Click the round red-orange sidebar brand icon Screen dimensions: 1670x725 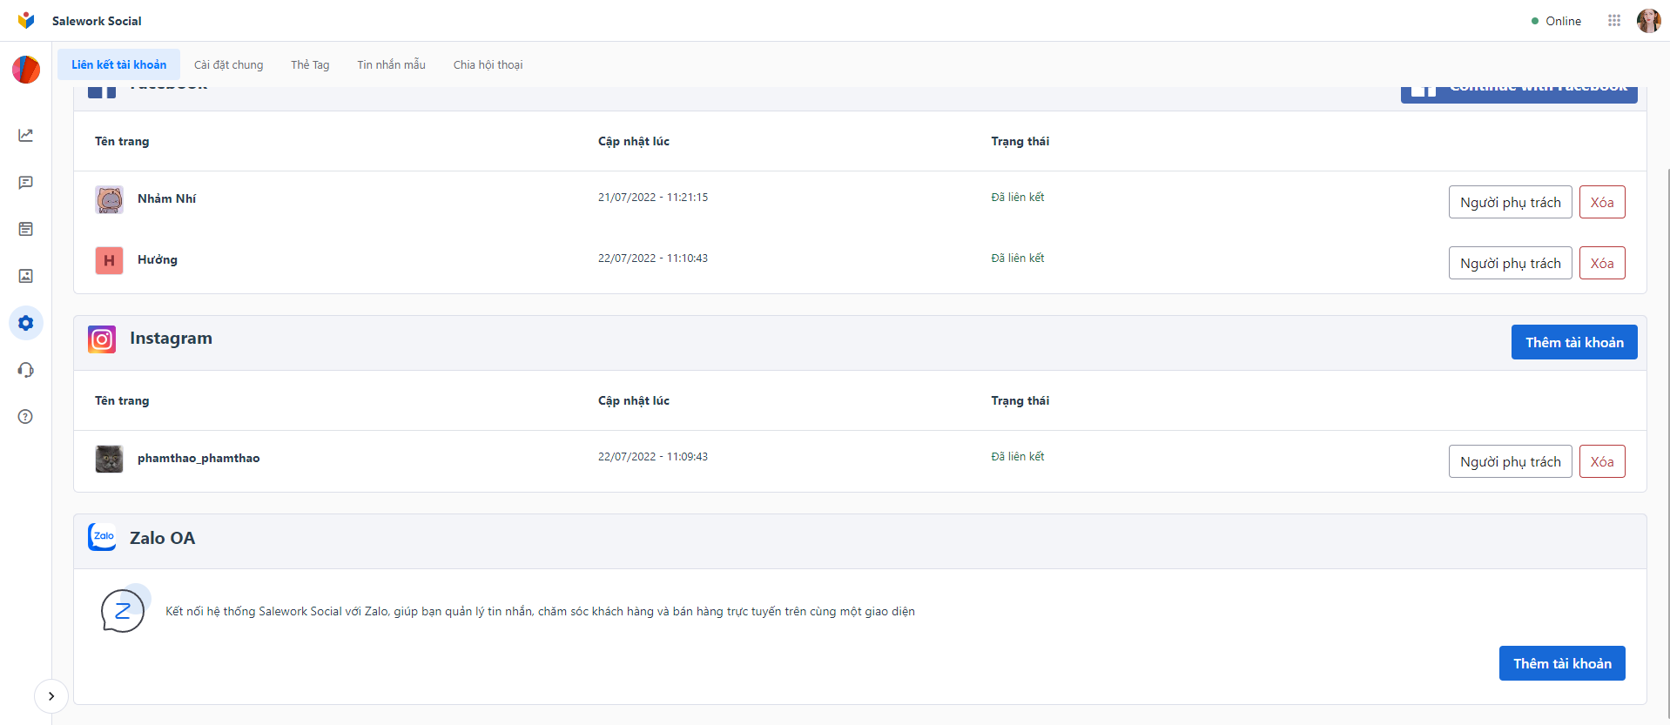[26, 70]
